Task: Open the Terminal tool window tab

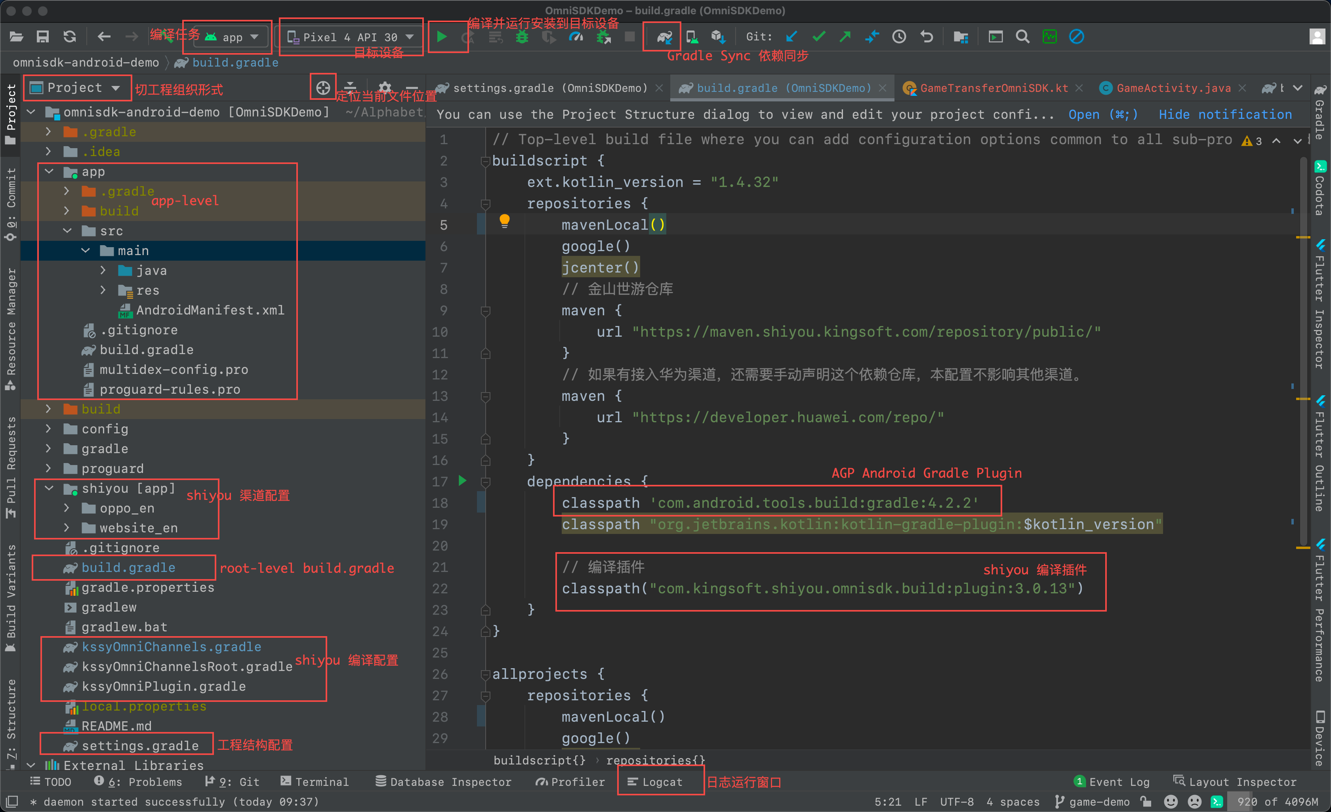Action: click(315, 781)
